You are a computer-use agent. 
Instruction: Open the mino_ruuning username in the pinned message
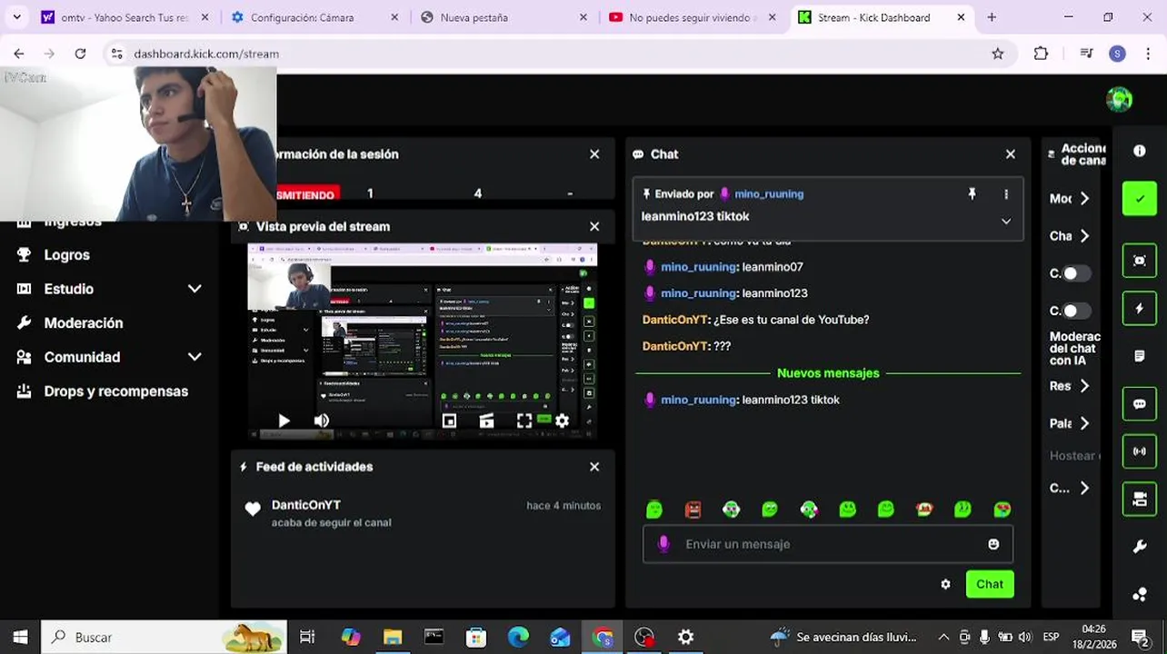click(769, 193)
